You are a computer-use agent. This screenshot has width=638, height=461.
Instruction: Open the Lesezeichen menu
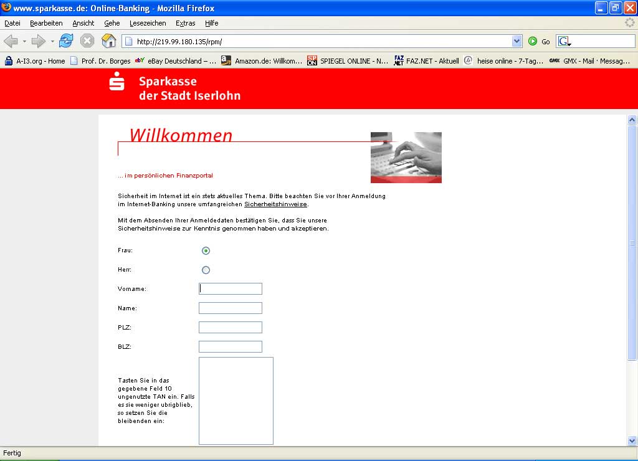pyautogui.click(x=148, y=23)
